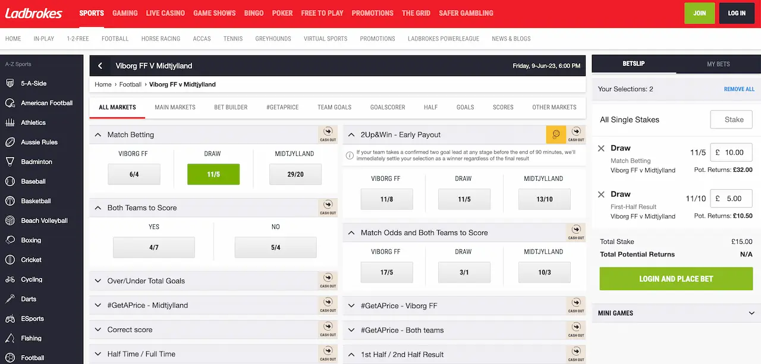Open the Fishing icon
This screenshot has height=364, width=761.
pyautogui.click(x=10, y=338)
